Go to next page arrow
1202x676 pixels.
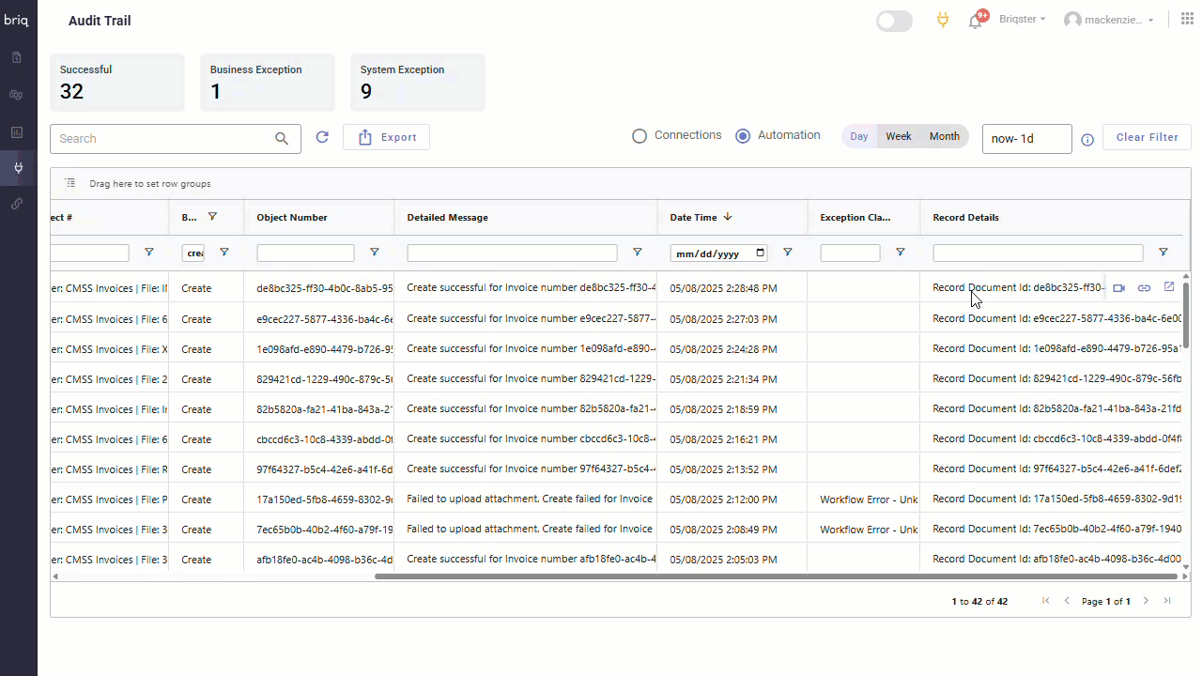tap(1146, 601)
